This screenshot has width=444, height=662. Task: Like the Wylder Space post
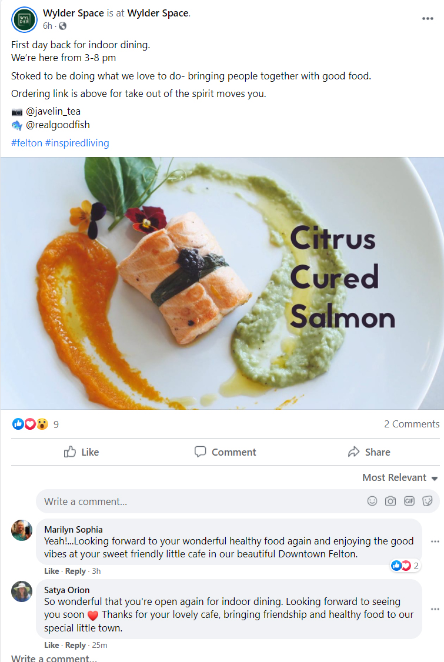click(81, 452)
